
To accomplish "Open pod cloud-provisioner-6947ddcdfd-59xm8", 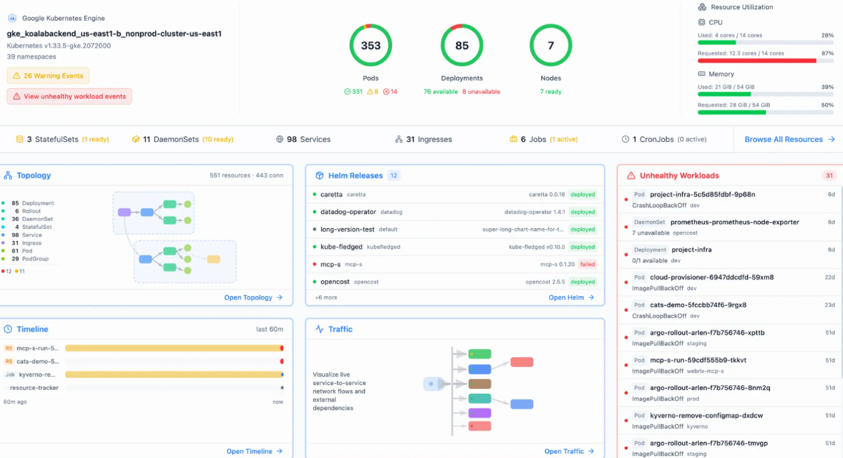I will click(x=730, y=283).
